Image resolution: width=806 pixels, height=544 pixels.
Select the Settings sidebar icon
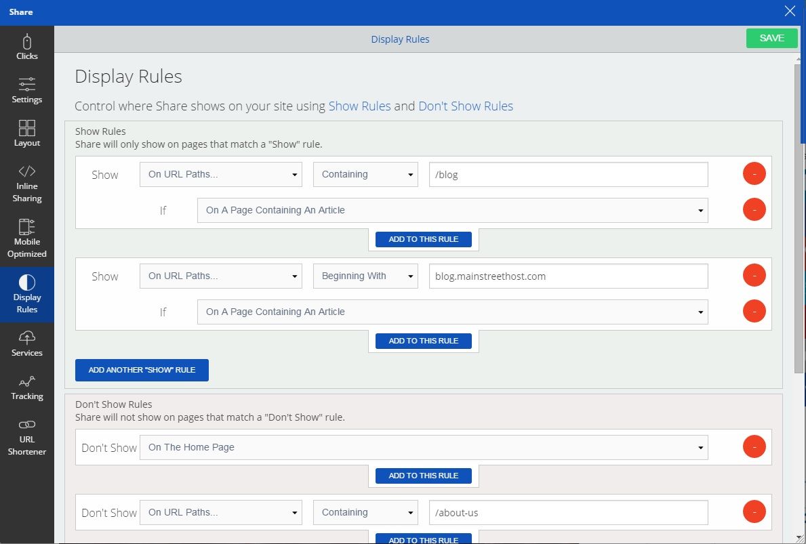26,90
